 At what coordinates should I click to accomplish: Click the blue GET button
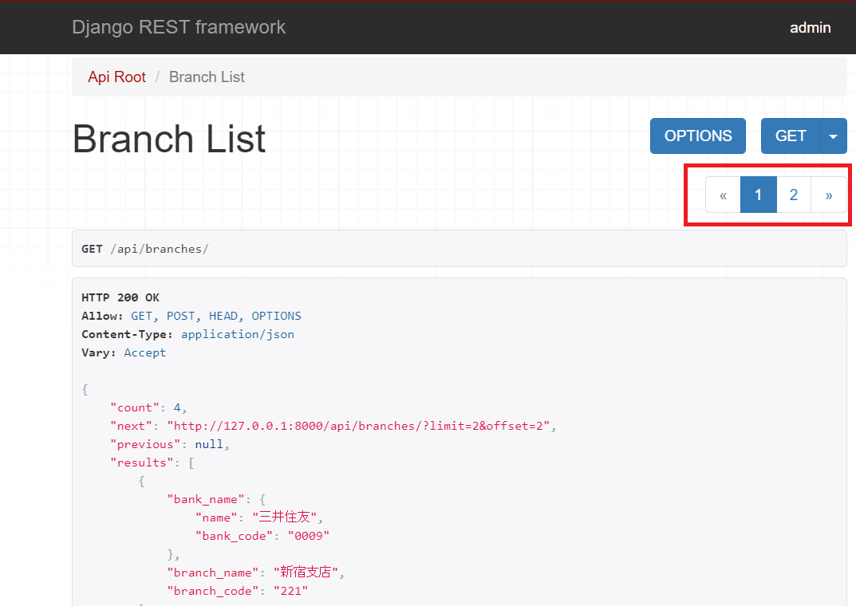pyautogui.click(x=789, y=136)
